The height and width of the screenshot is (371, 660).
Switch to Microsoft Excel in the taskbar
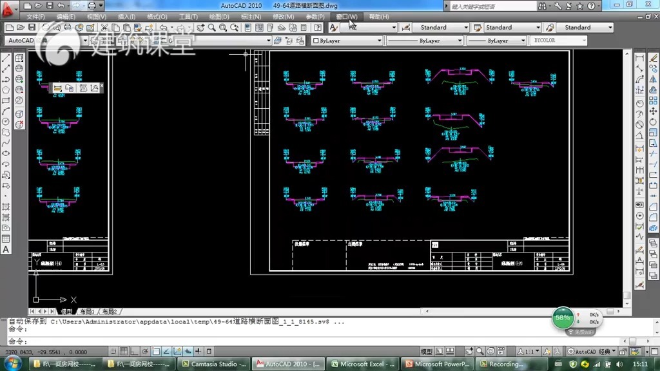[362, 364]
